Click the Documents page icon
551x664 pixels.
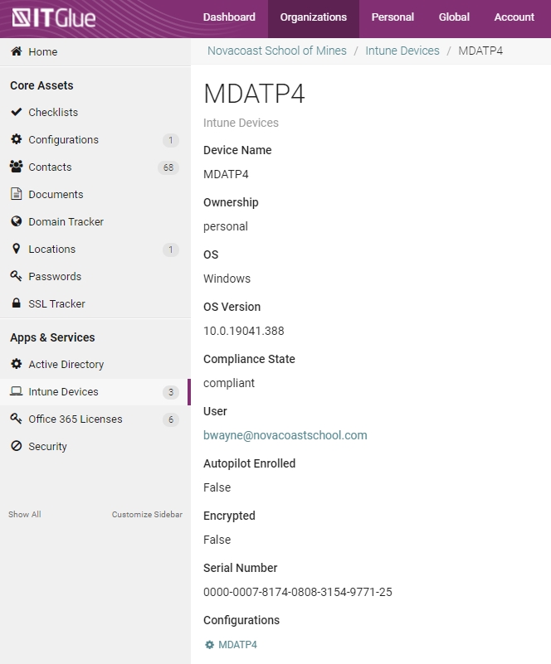[x=16, y=194]
